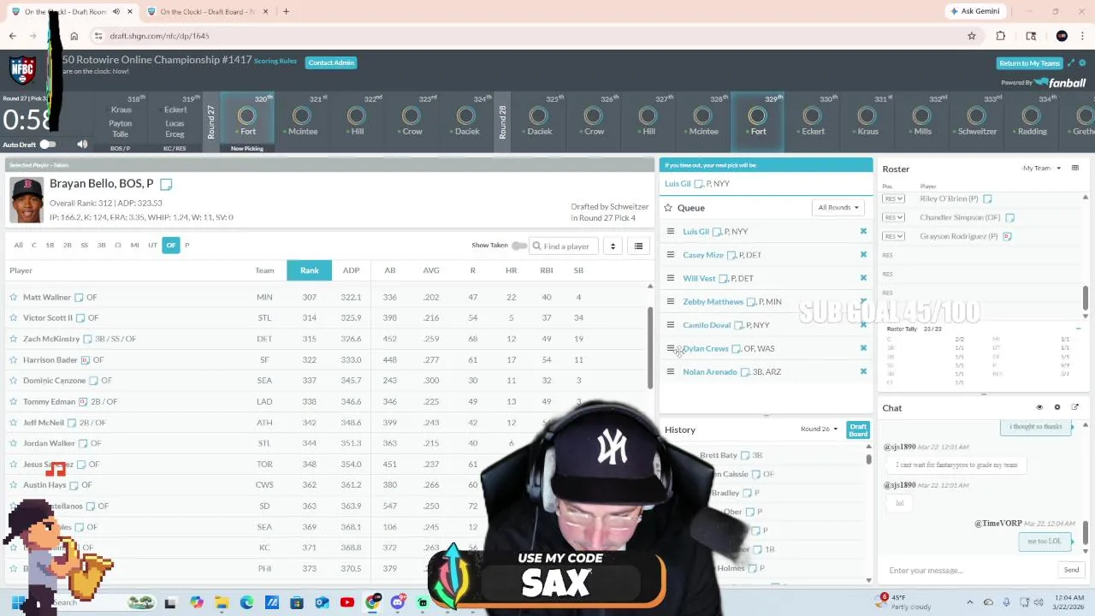Pop out the chat window
The width and height of the screenshot is (1095, 616).
click(1075, 407)
